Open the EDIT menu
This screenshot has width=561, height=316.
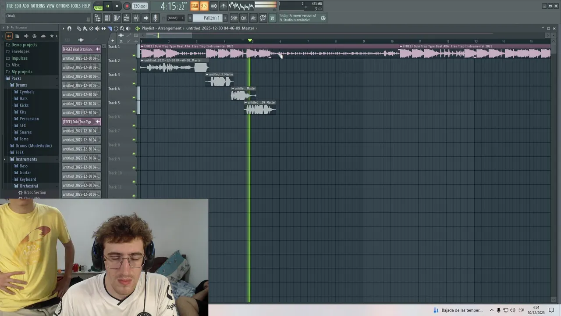[18, 6]
